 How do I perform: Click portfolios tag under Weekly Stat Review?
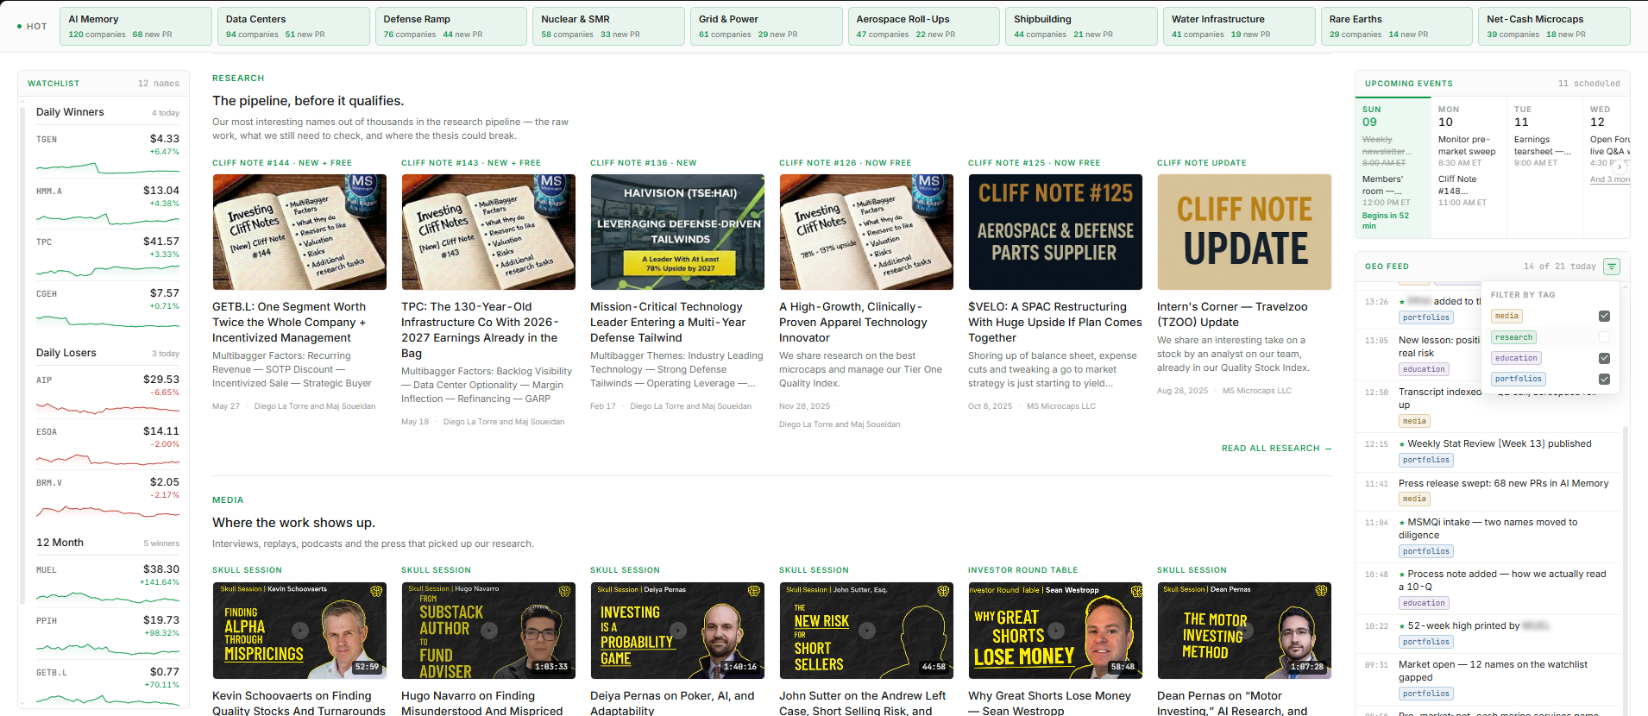[1425, 460]
